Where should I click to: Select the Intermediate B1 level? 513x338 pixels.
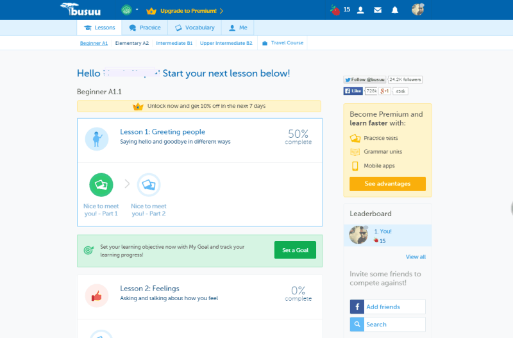point(174,43)
